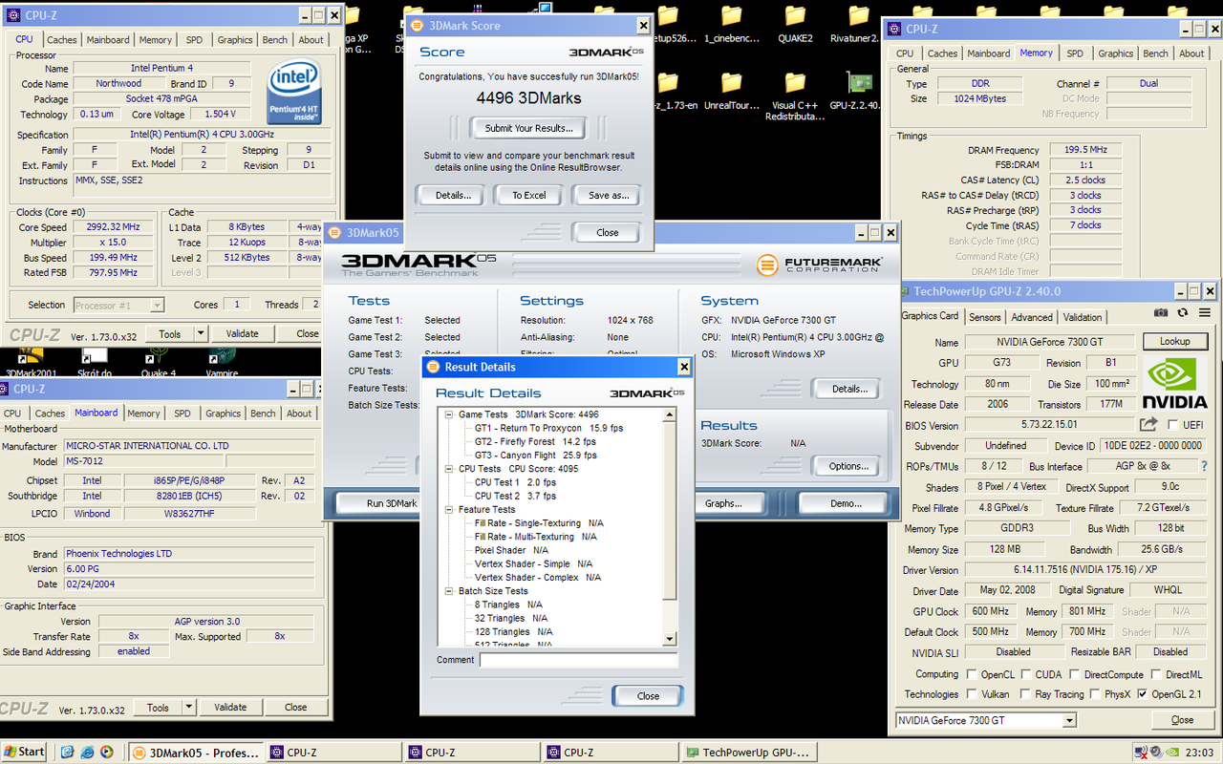
Task: Open the GPU-Z Validation tab
Action: tap(1082, 317)
